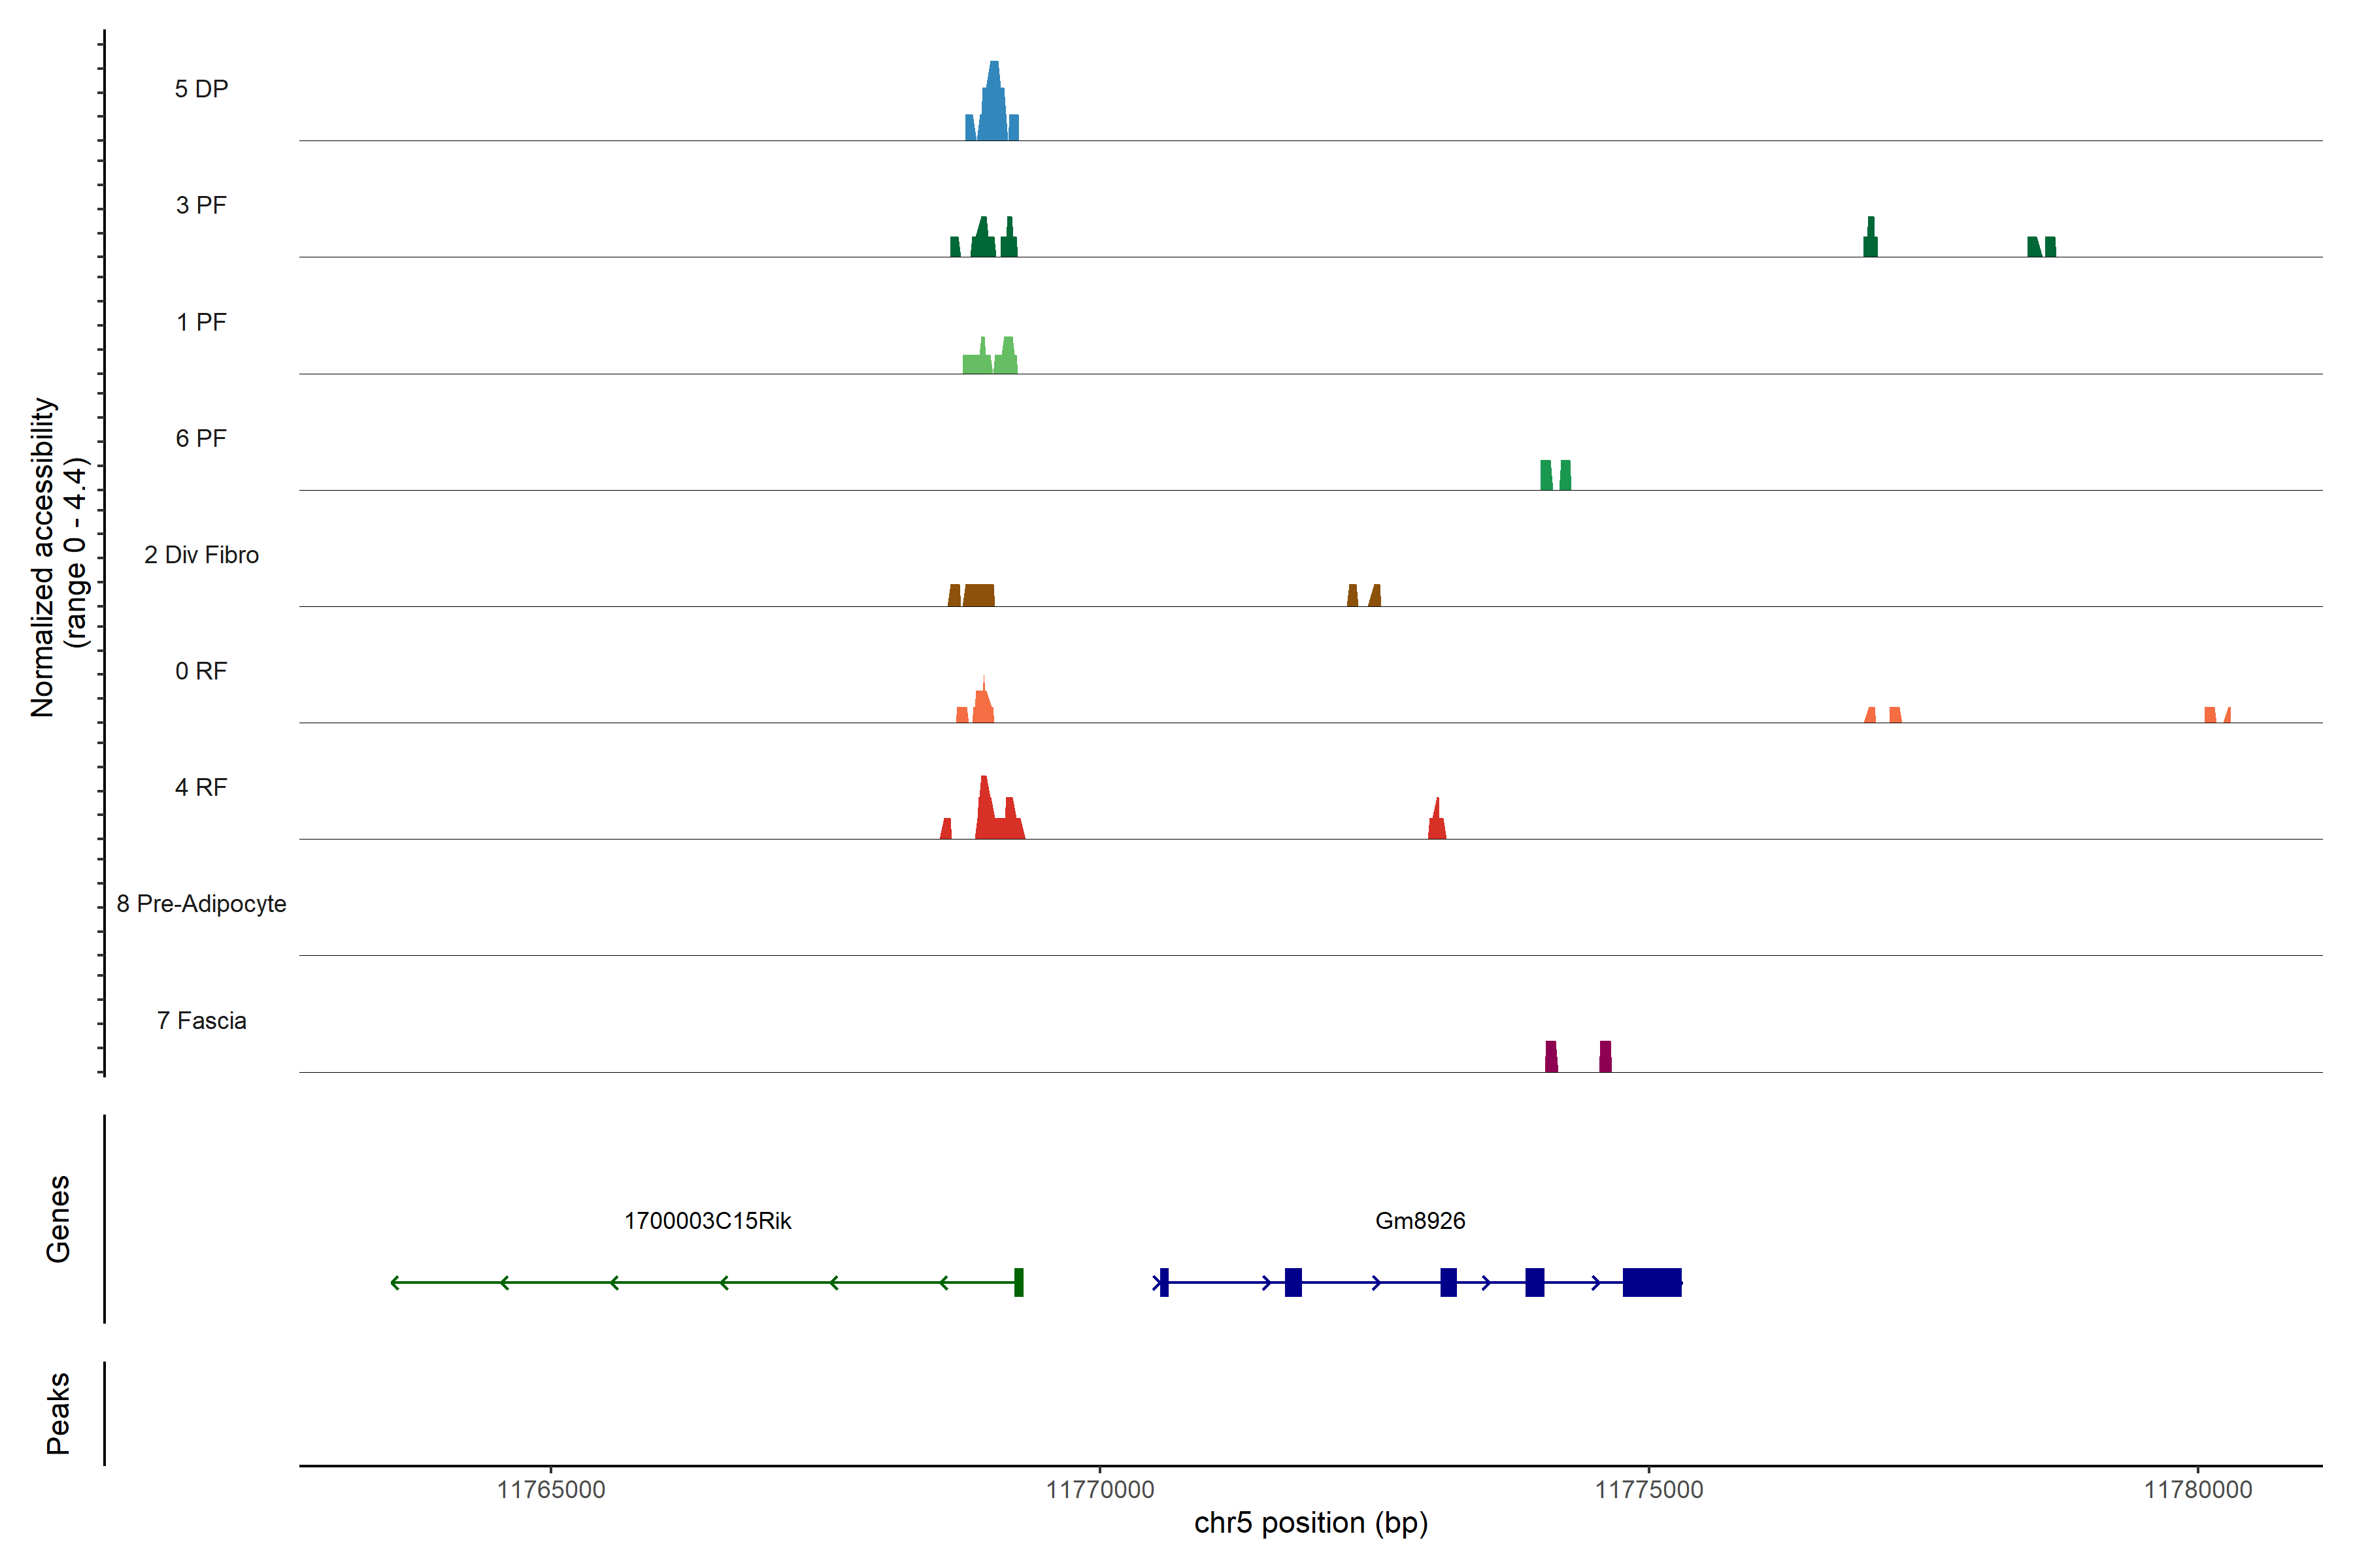The height and width of the screenshot is (1568, 2353).
Task: Click the purple 7 Fascia peak
Action: pyautogui.click(x=1552, y=1057)
